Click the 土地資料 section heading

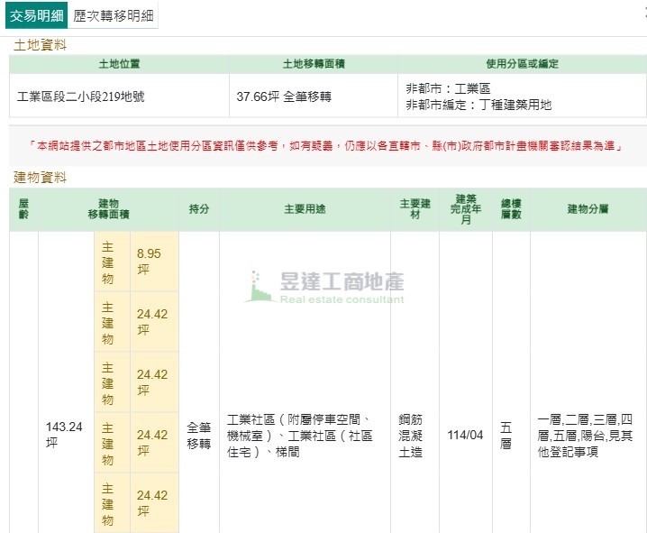tap(40, 45)
